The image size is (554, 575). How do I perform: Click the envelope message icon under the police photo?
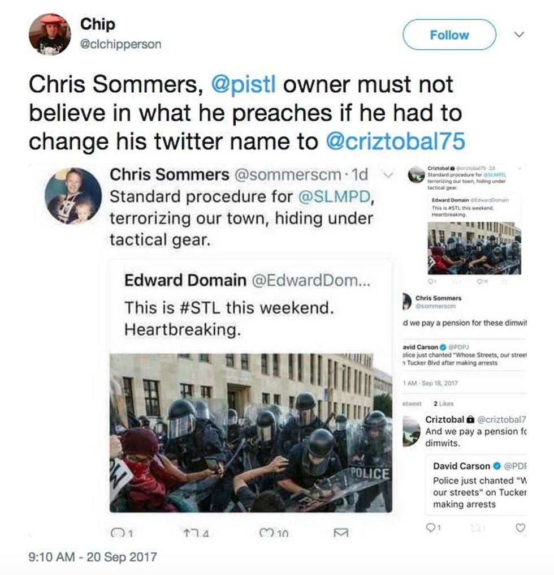[340, 532]
